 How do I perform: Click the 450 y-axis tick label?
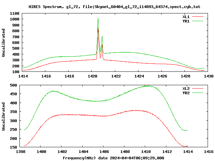(x=13, y=94)
